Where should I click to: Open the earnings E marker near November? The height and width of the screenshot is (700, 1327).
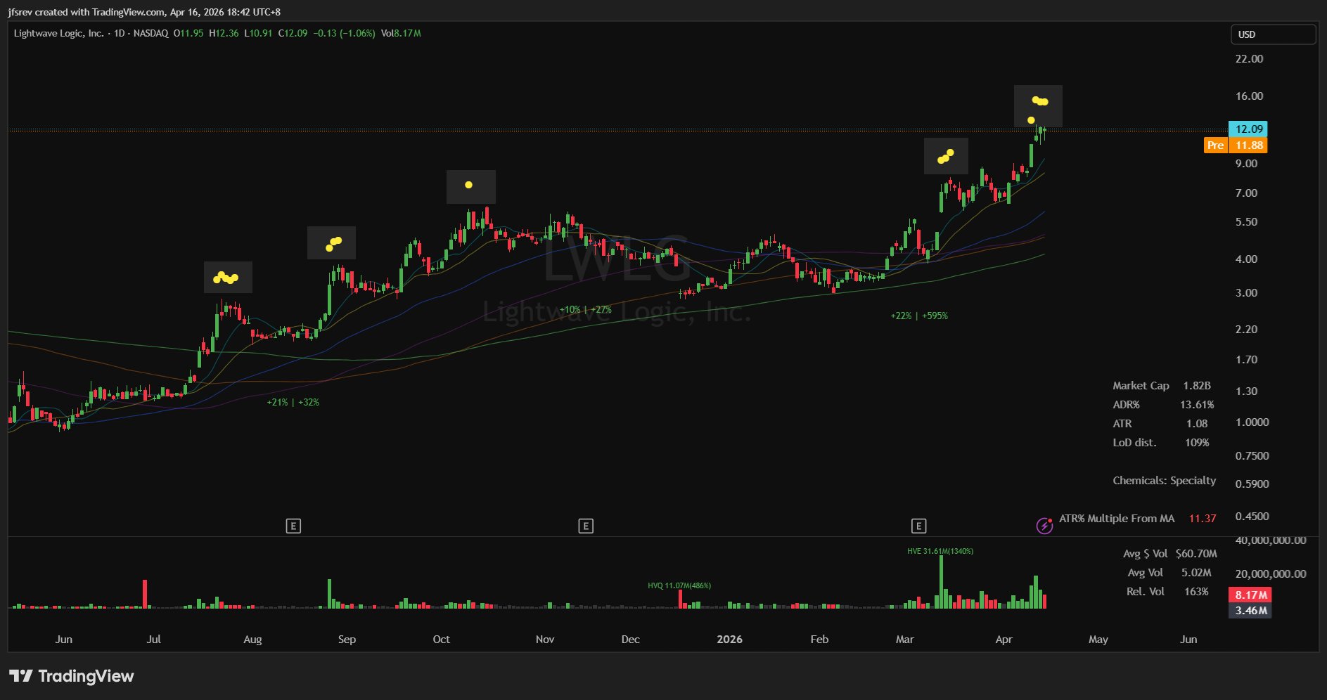(x=586, y=526)
